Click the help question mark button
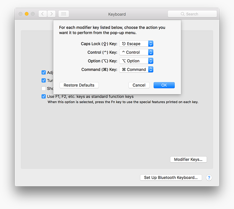The image size is (234, 209). (x=209, y=177)
